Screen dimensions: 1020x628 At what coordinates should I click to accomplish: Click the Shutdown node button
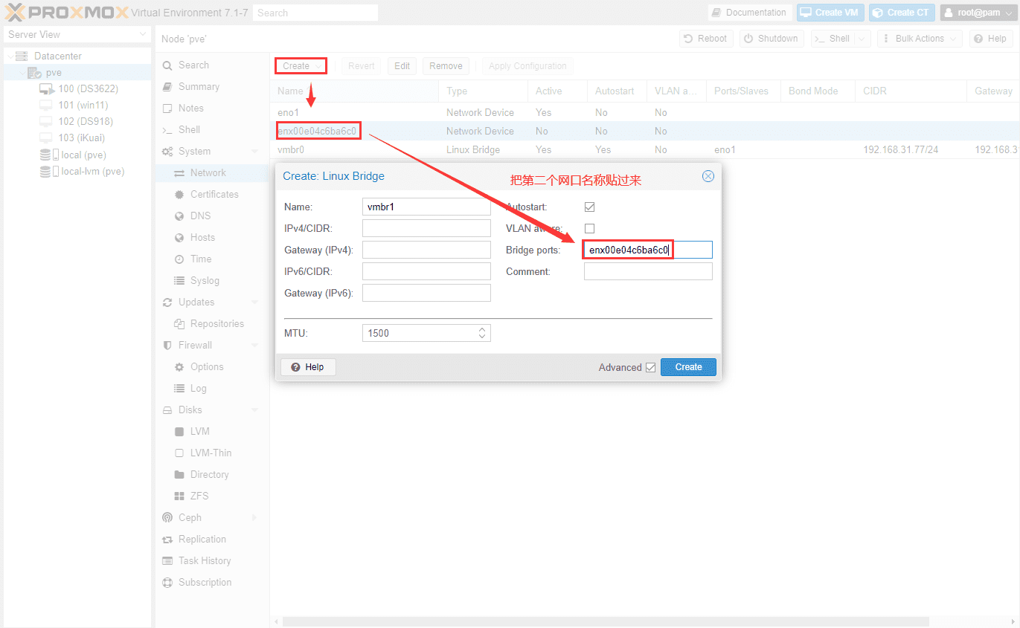click(x=772, y=39)
